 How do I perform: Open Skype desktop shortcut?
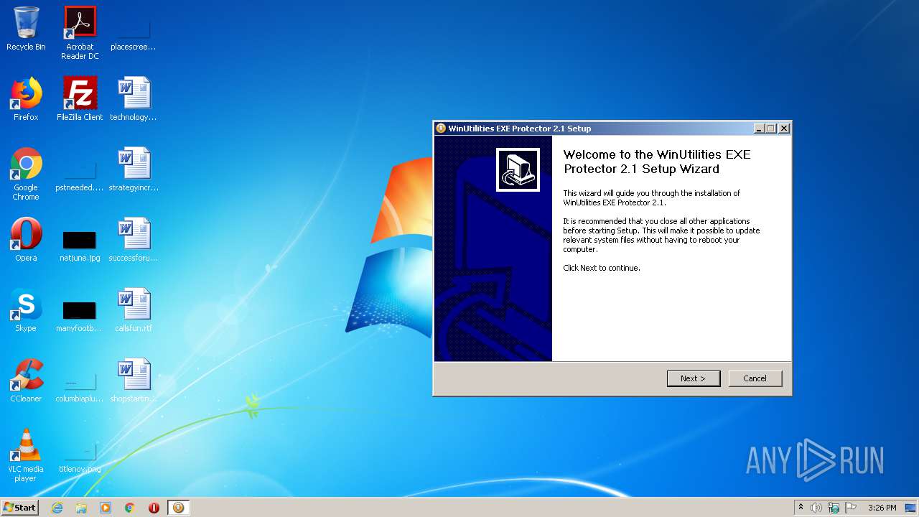point(26,311)
